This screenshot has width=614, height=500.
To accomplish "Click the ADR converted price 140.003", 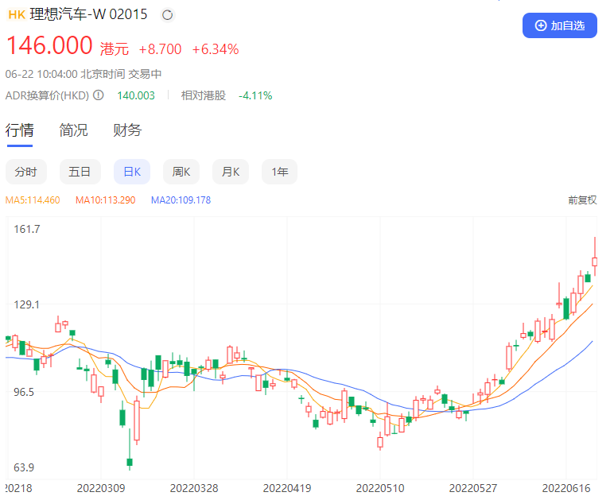I will point(136,95).
